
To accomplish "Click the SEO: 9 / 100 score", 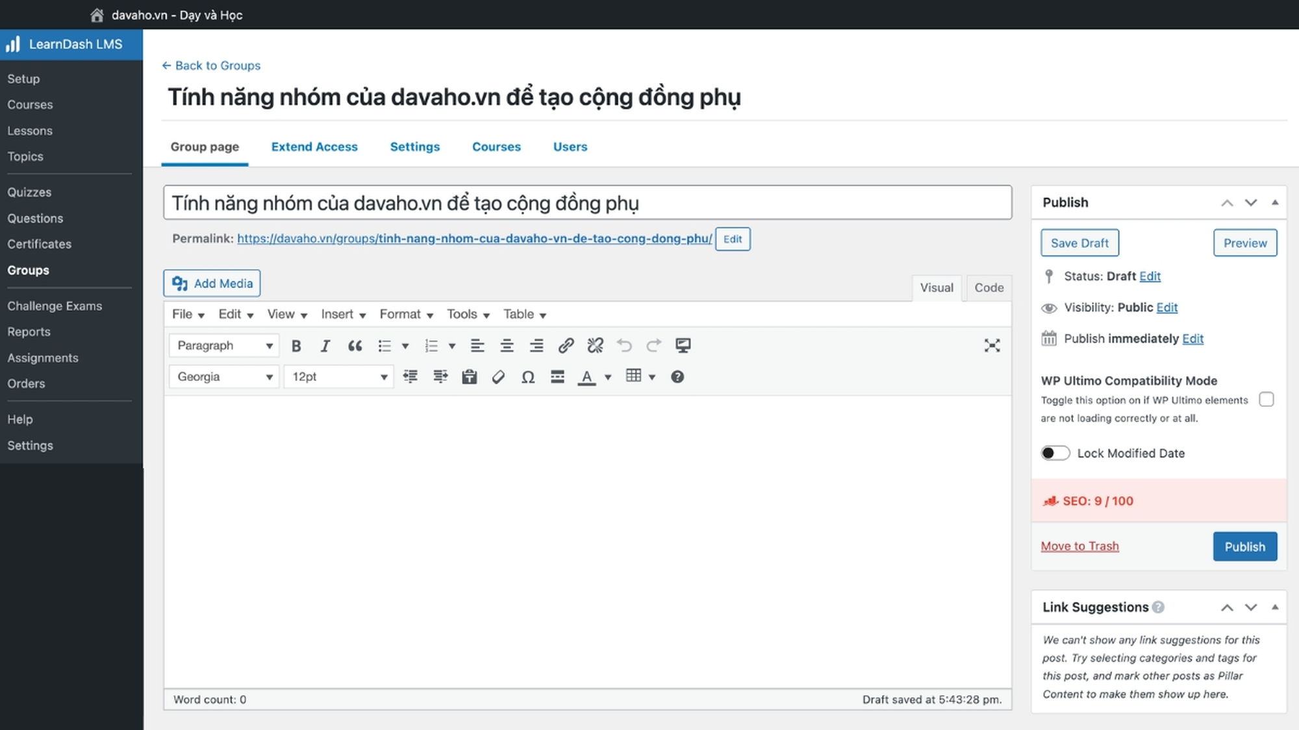I will point(1098,501).
